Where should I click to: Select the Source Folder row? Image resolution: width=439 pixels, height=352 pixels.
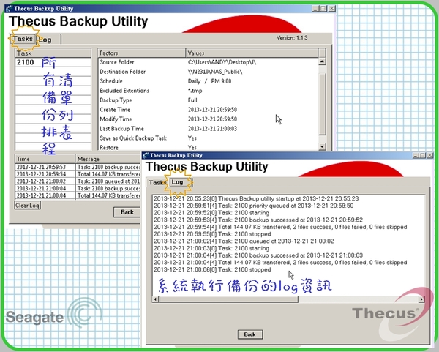point(209,62)
